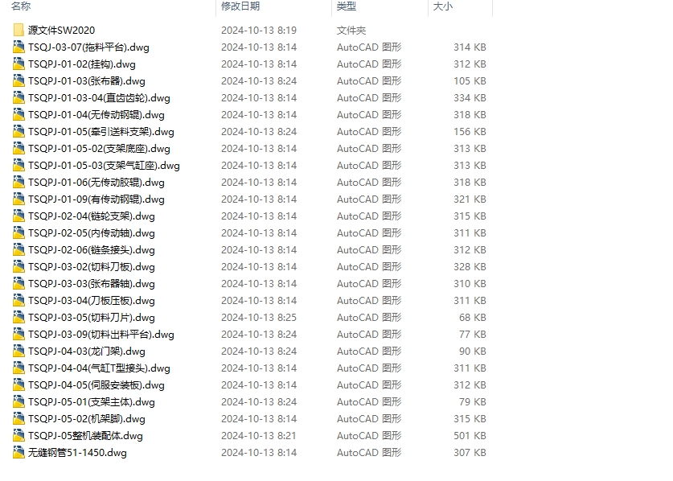Sort by the 修改日期 column header
The image size is (673, 481).
(240, 6)
